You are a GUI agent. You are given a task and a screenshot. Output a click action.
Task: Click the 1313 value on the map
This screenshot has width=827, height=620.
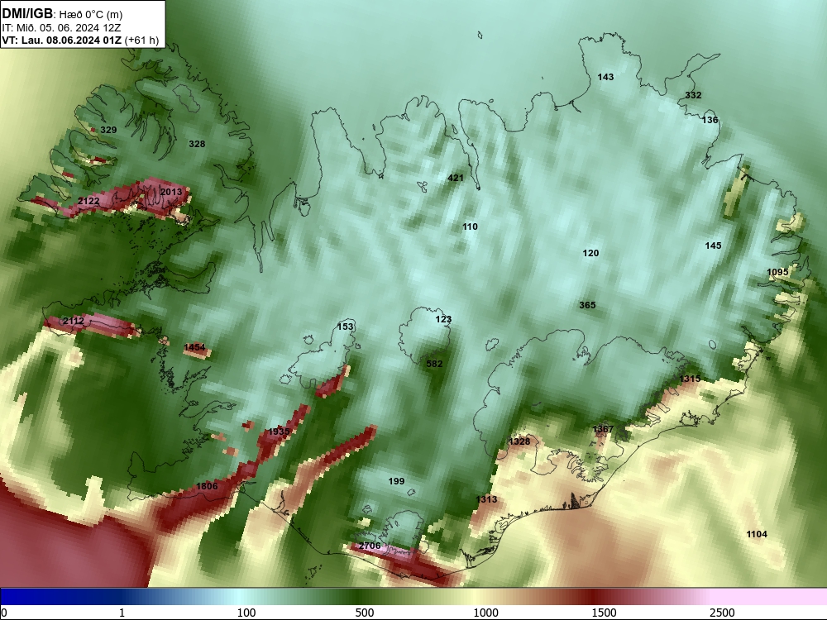(x=486, y=499)
